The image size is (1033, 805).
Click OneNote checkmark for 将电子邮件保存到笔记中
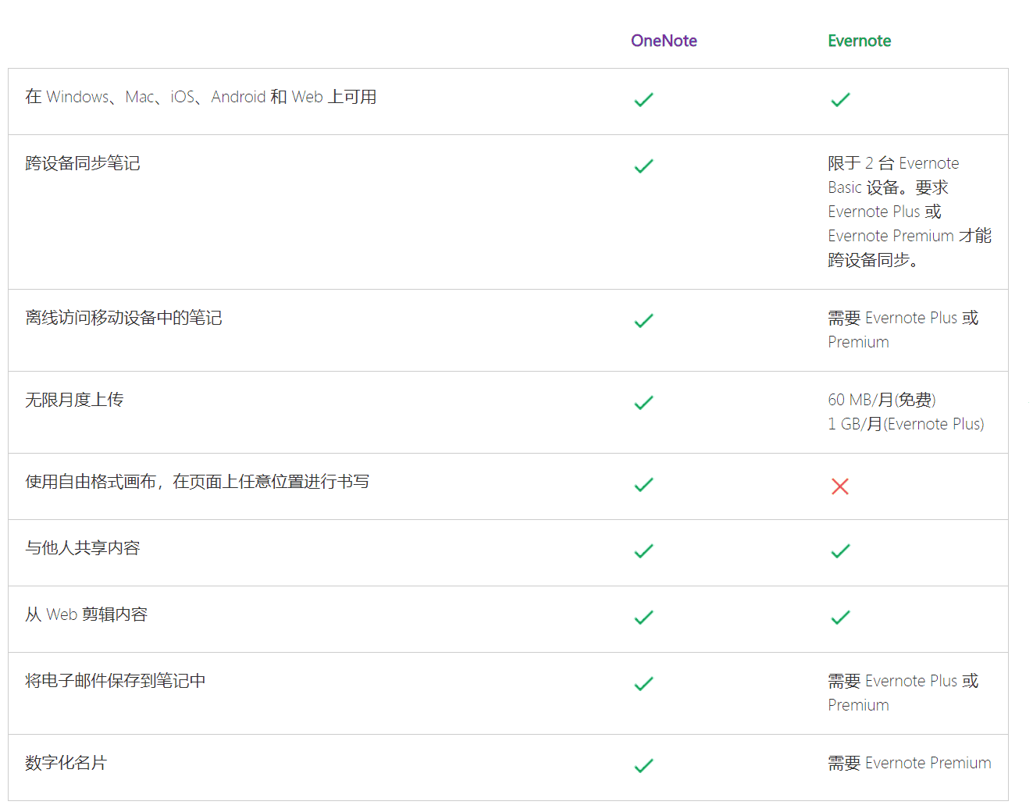tap(643, 684)
